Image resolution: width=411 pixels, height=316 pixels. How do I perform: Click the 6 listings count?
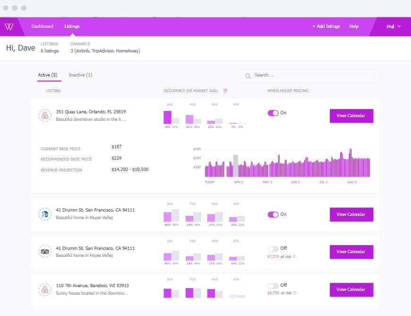pyautogui.click(x=50, y=51)
